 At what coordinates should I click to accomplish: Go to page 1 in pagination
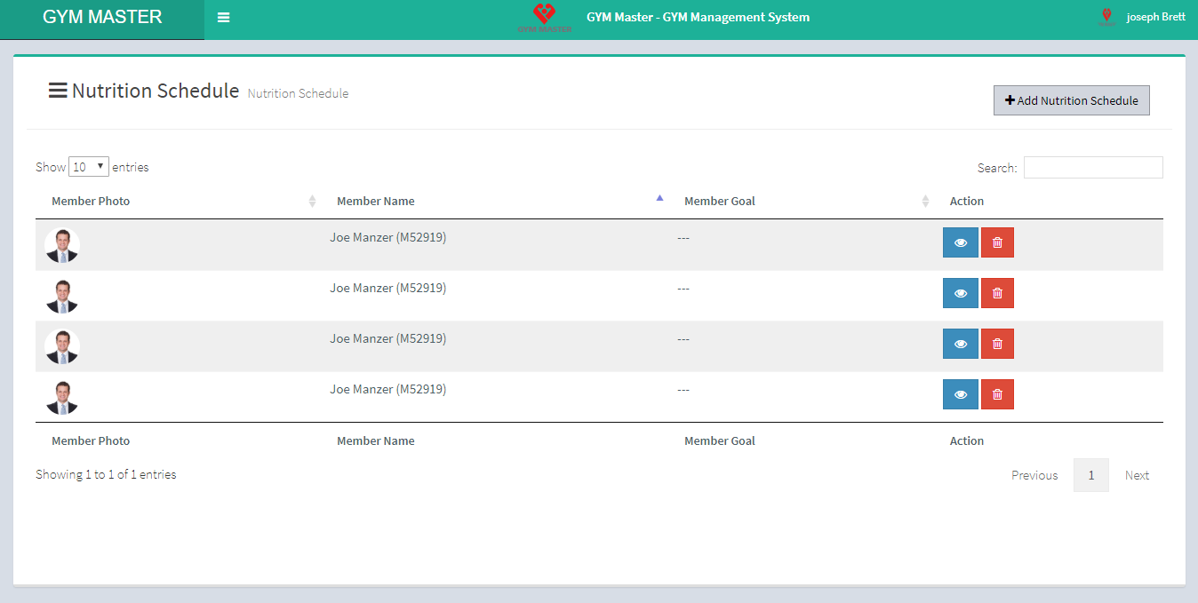point(1090,475)
